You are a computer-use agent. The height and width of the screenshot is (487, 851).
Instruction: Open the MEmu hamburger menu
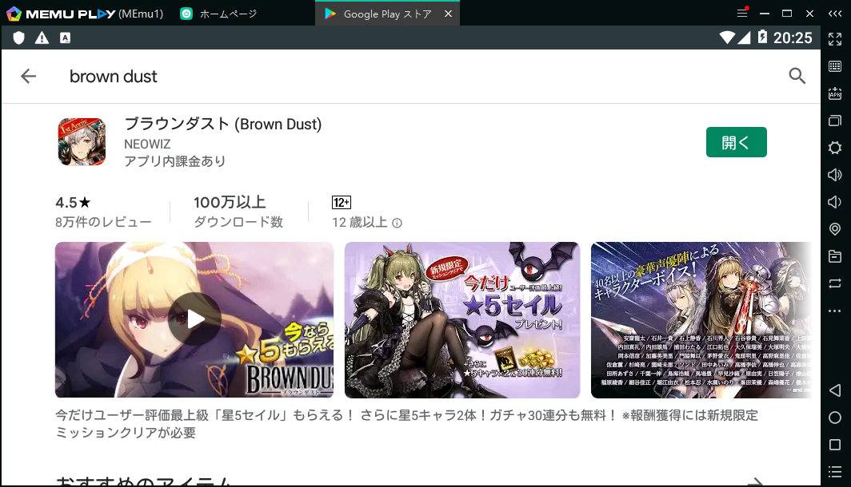[742, 13]
